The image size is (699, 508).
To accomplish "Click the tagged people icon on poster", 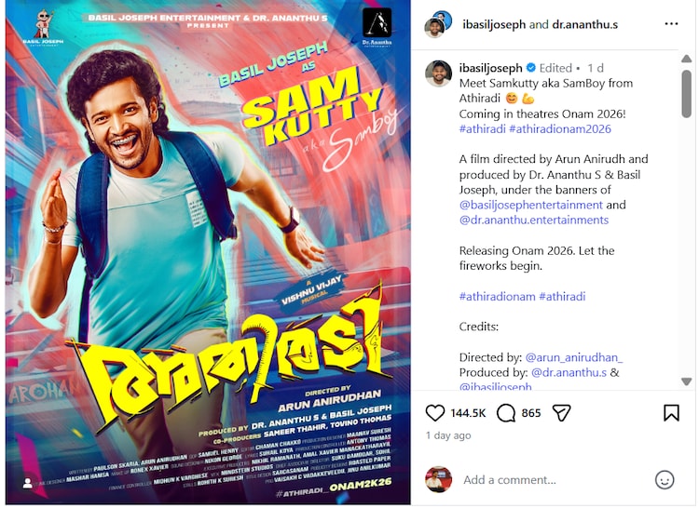I will tap(28, 483).
